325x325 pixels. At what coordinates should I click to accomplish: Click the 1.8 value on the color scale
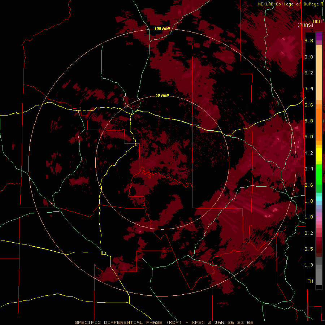309,201
